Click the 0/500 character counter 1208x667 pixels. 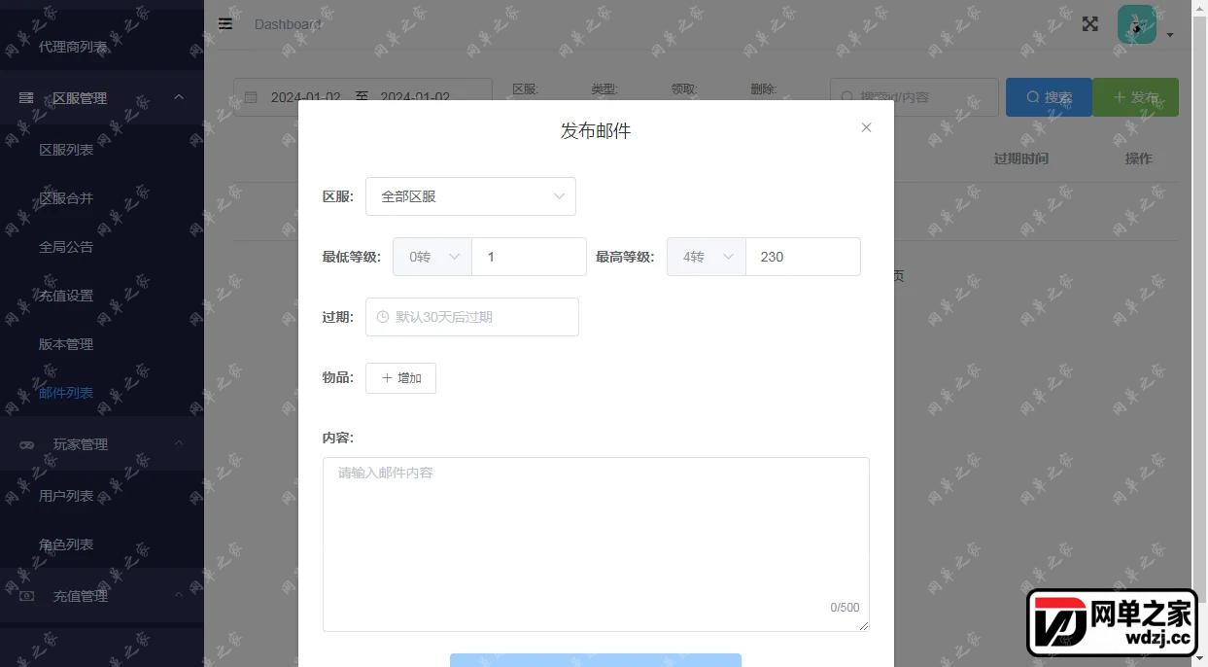(x=845, y=608)
